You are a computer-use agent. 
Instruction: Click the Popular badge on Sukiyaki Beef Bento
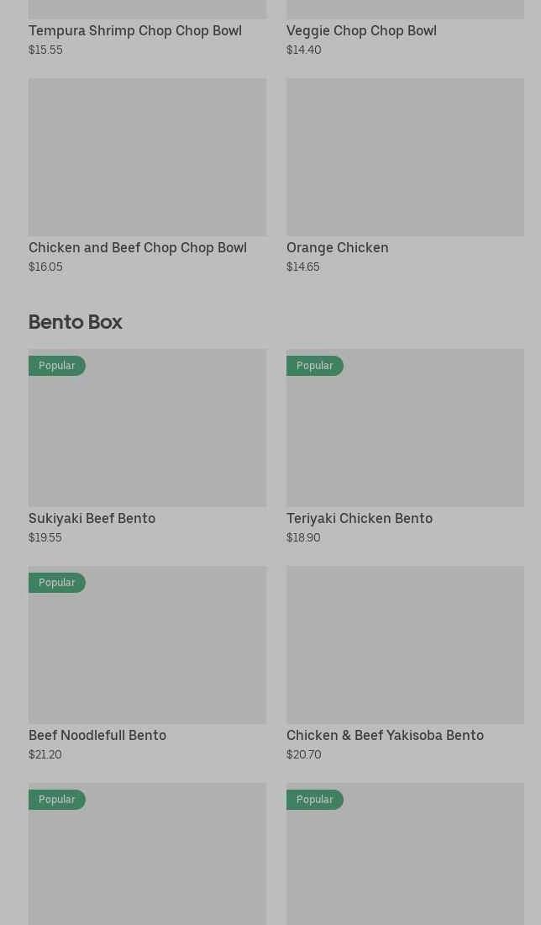click(57, 366)
